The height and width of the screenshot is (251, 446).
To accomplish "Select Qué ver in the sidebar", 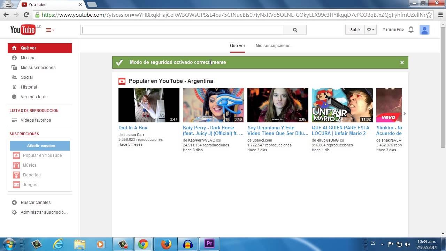I will pyautogui.click(x=40, y=48).
